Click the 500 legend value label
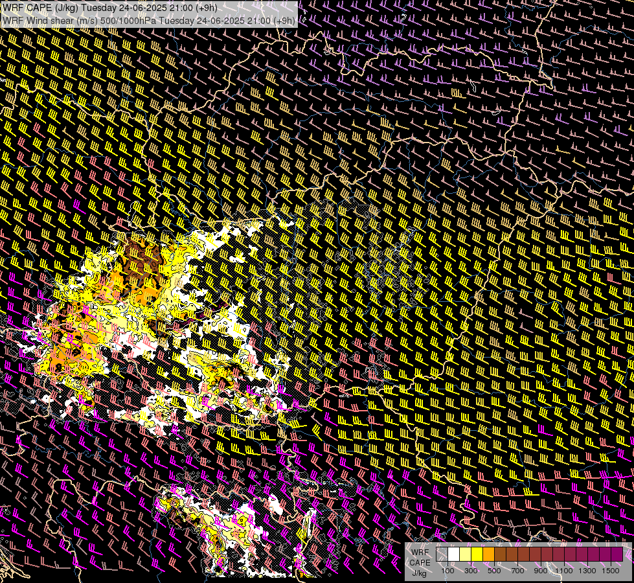This screenshot has width=634, height=583. pos(494,571)
